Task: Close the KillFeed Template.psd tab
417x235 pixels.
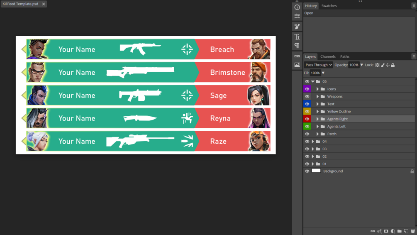Action: click(x=43, y=4)
